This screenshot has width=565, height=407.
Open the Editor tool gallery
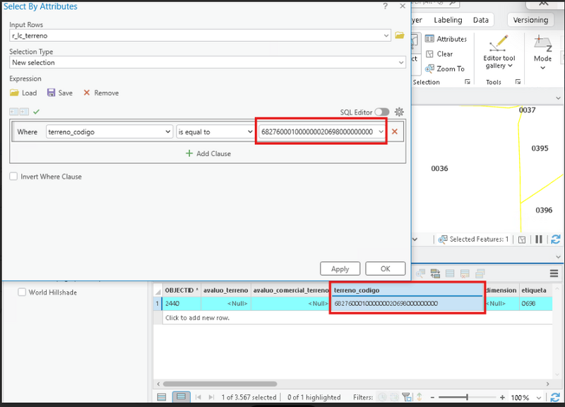tap(499, 53)
